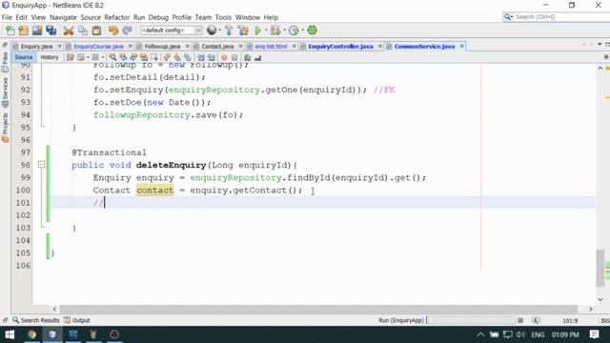Switch editor to Source view

(x=24, y=57)
